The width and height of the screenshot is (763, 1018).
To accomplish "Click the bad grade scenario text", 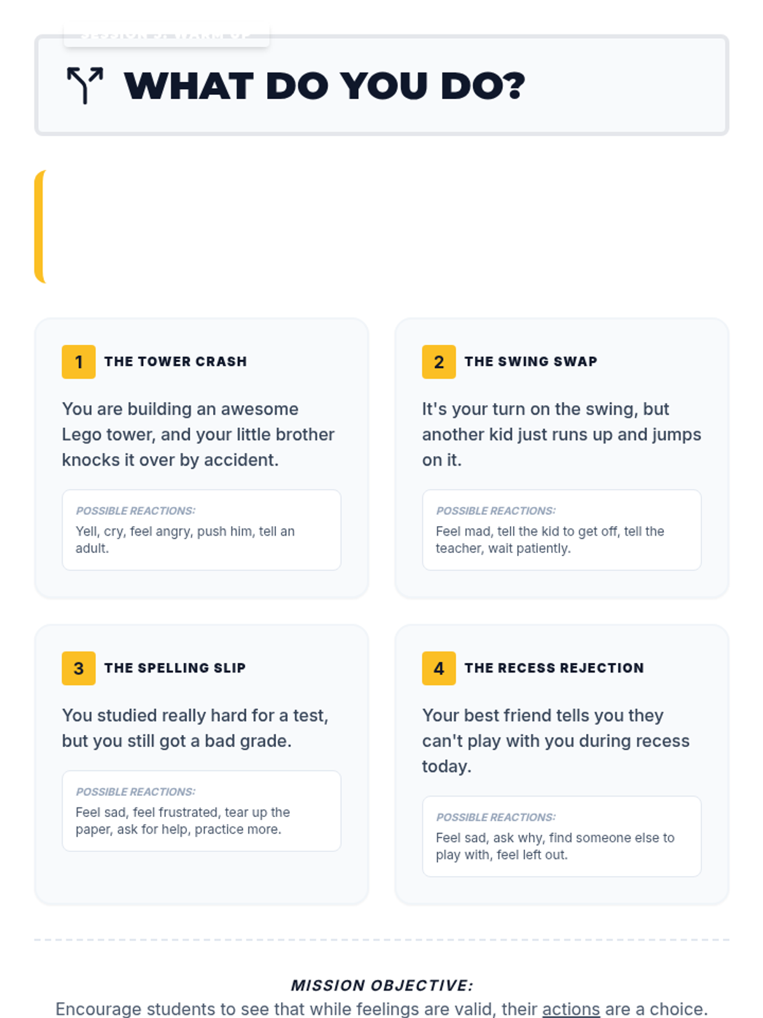I will (195, 729).
